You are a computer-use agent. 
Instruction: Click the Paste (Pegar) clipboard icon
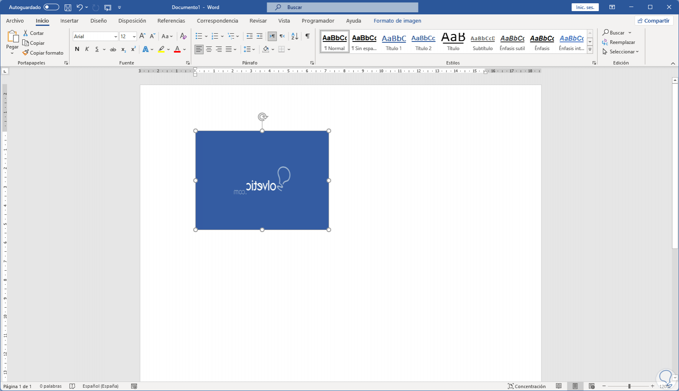(12, 37)
